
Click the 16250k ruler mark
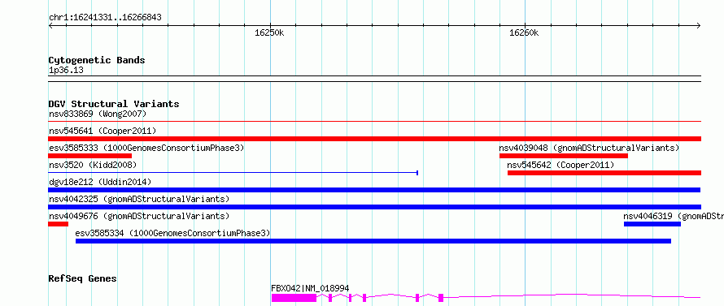coord(269,33)
